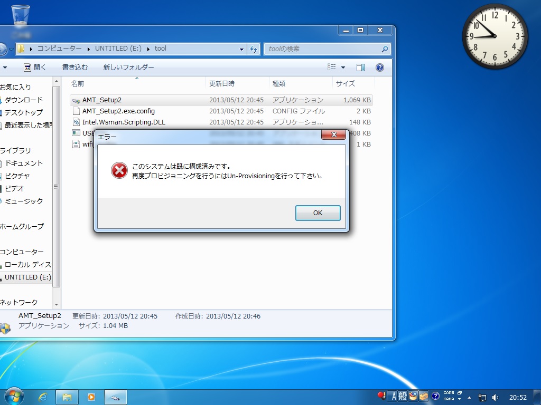Viewport: 541px width, 405px height.
Task: Click navigation pane scrollbar up arrow
Action: (57, 82)
